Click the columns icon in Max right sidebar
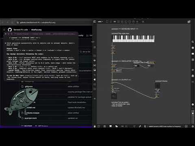 pyautogui.click(x=193, y=60)
